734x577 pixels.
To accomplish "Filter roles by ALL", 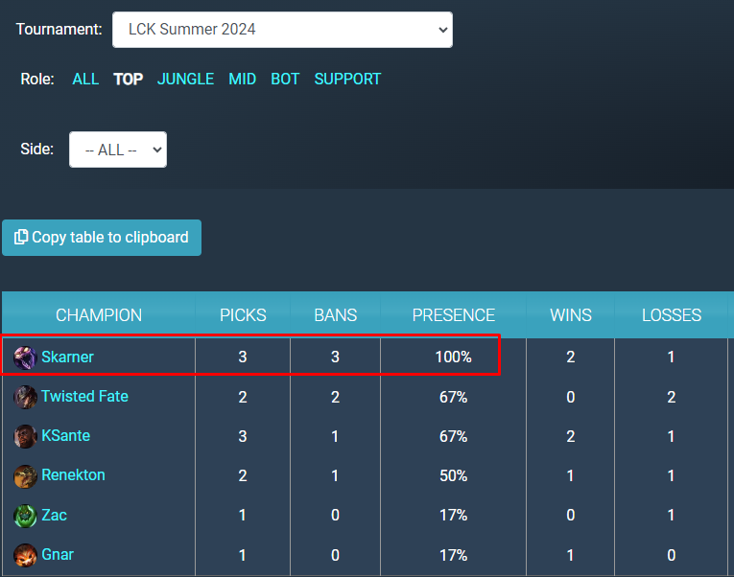I will click(x=85, y=80).
